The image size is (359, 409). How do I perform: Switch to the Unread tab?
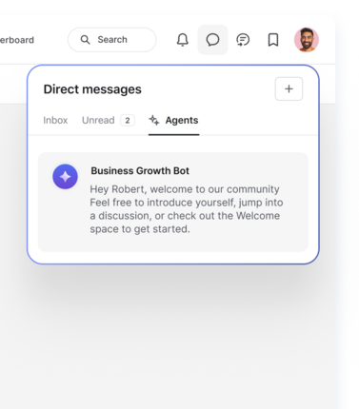coord(109,120)
